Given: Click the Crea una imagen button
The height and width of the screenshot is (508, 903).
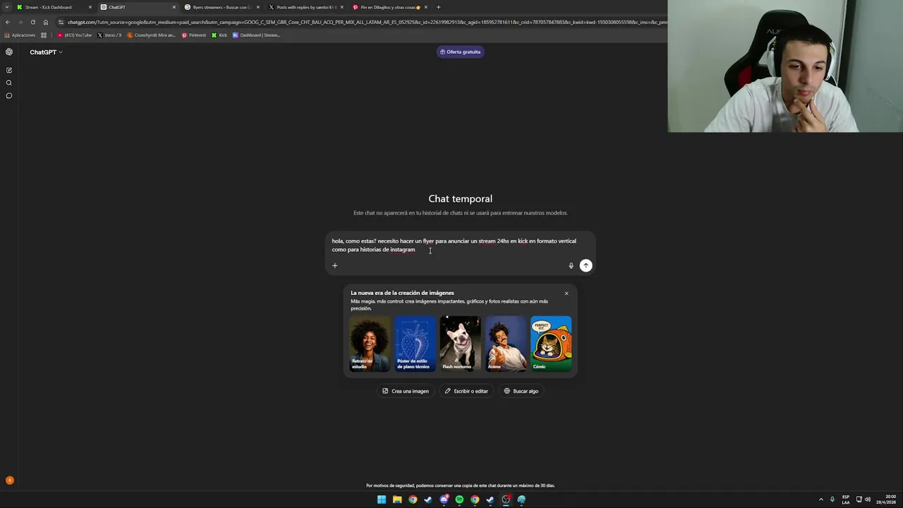Looking at the screenshot, I should 406,391.
